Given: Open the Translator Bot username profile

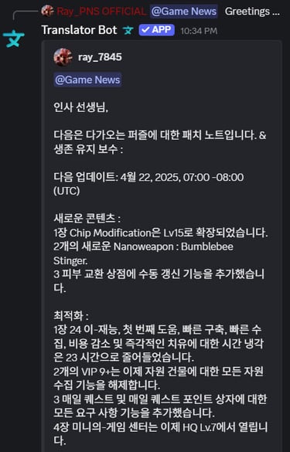Looking at the screenshot, I should [x=80, y=30].
